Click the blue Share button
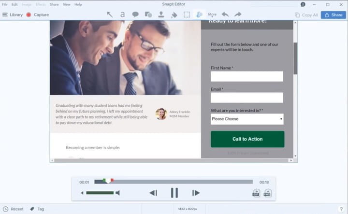Image resolution: width=348 pixels, height=214 pixels. point(333,15)
